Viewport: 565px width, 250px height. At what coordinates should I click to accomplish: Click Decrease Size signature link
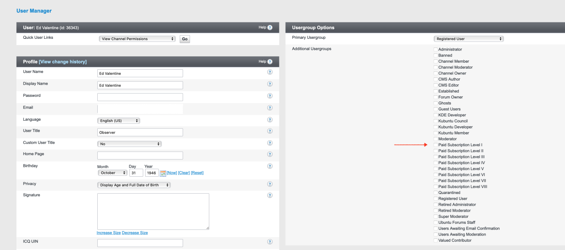point(135,233)
